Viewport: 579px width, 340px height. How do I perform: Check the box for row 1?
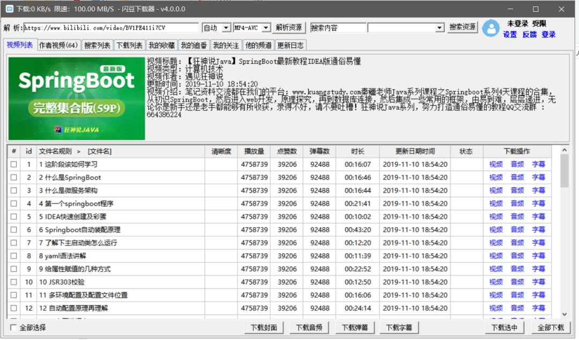pyautogui.click(x=13, y=164)
